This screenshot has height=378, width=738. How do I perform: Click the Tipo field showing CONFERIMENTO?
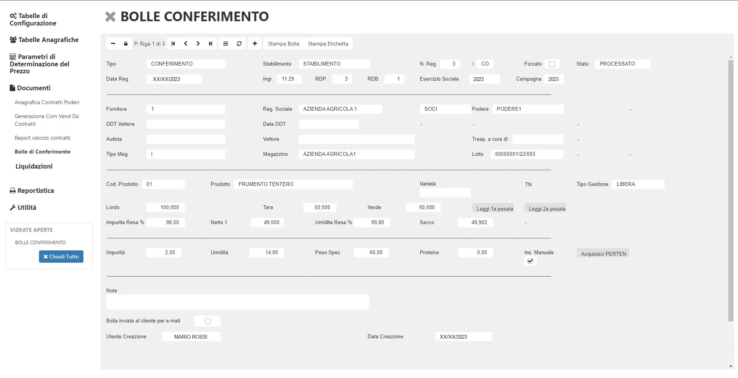[186, 64]
